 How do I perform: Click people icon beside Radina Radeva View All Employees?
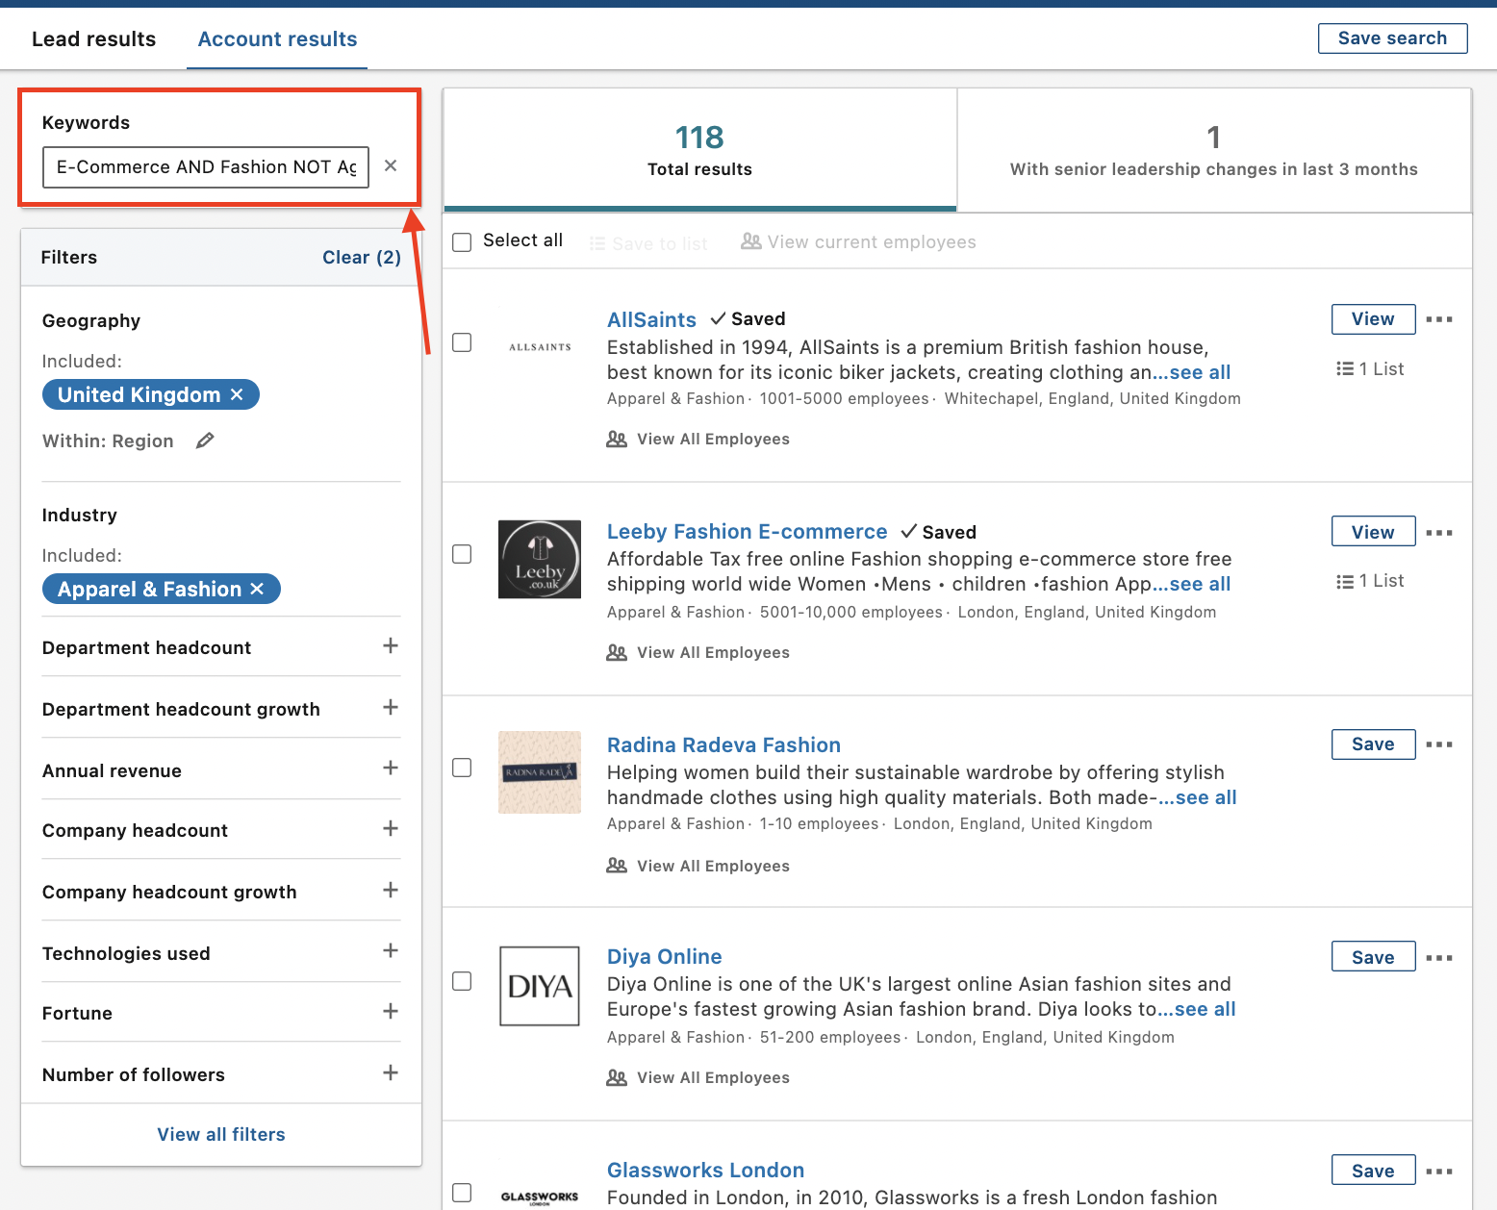point(617,866)
